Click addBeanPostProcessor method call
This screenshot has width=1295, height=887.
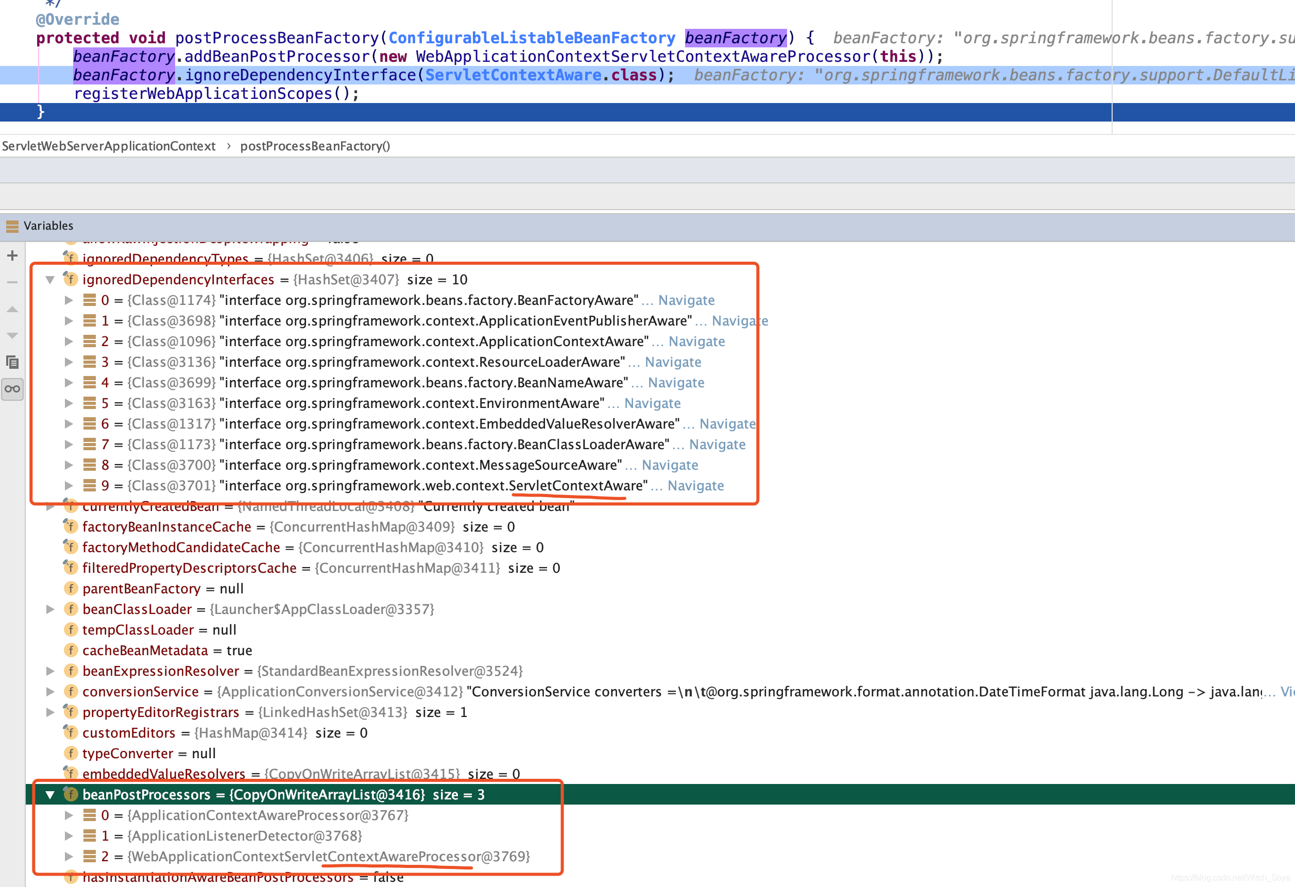click(x=277, y=56)
